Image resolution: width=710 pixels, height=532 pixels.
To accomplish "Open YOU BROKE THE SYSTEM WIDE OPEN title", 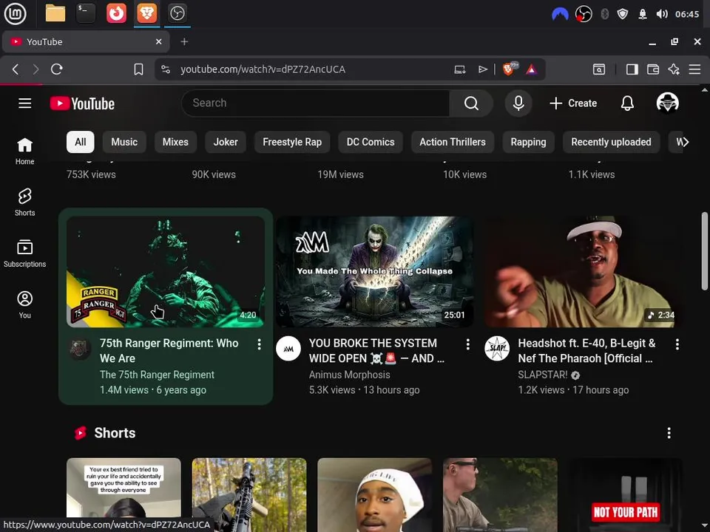I will tap(376, 350).
